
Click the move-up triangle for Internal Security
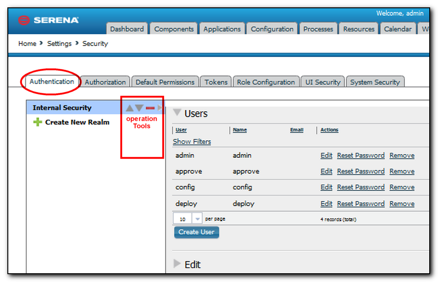[129, 108]
